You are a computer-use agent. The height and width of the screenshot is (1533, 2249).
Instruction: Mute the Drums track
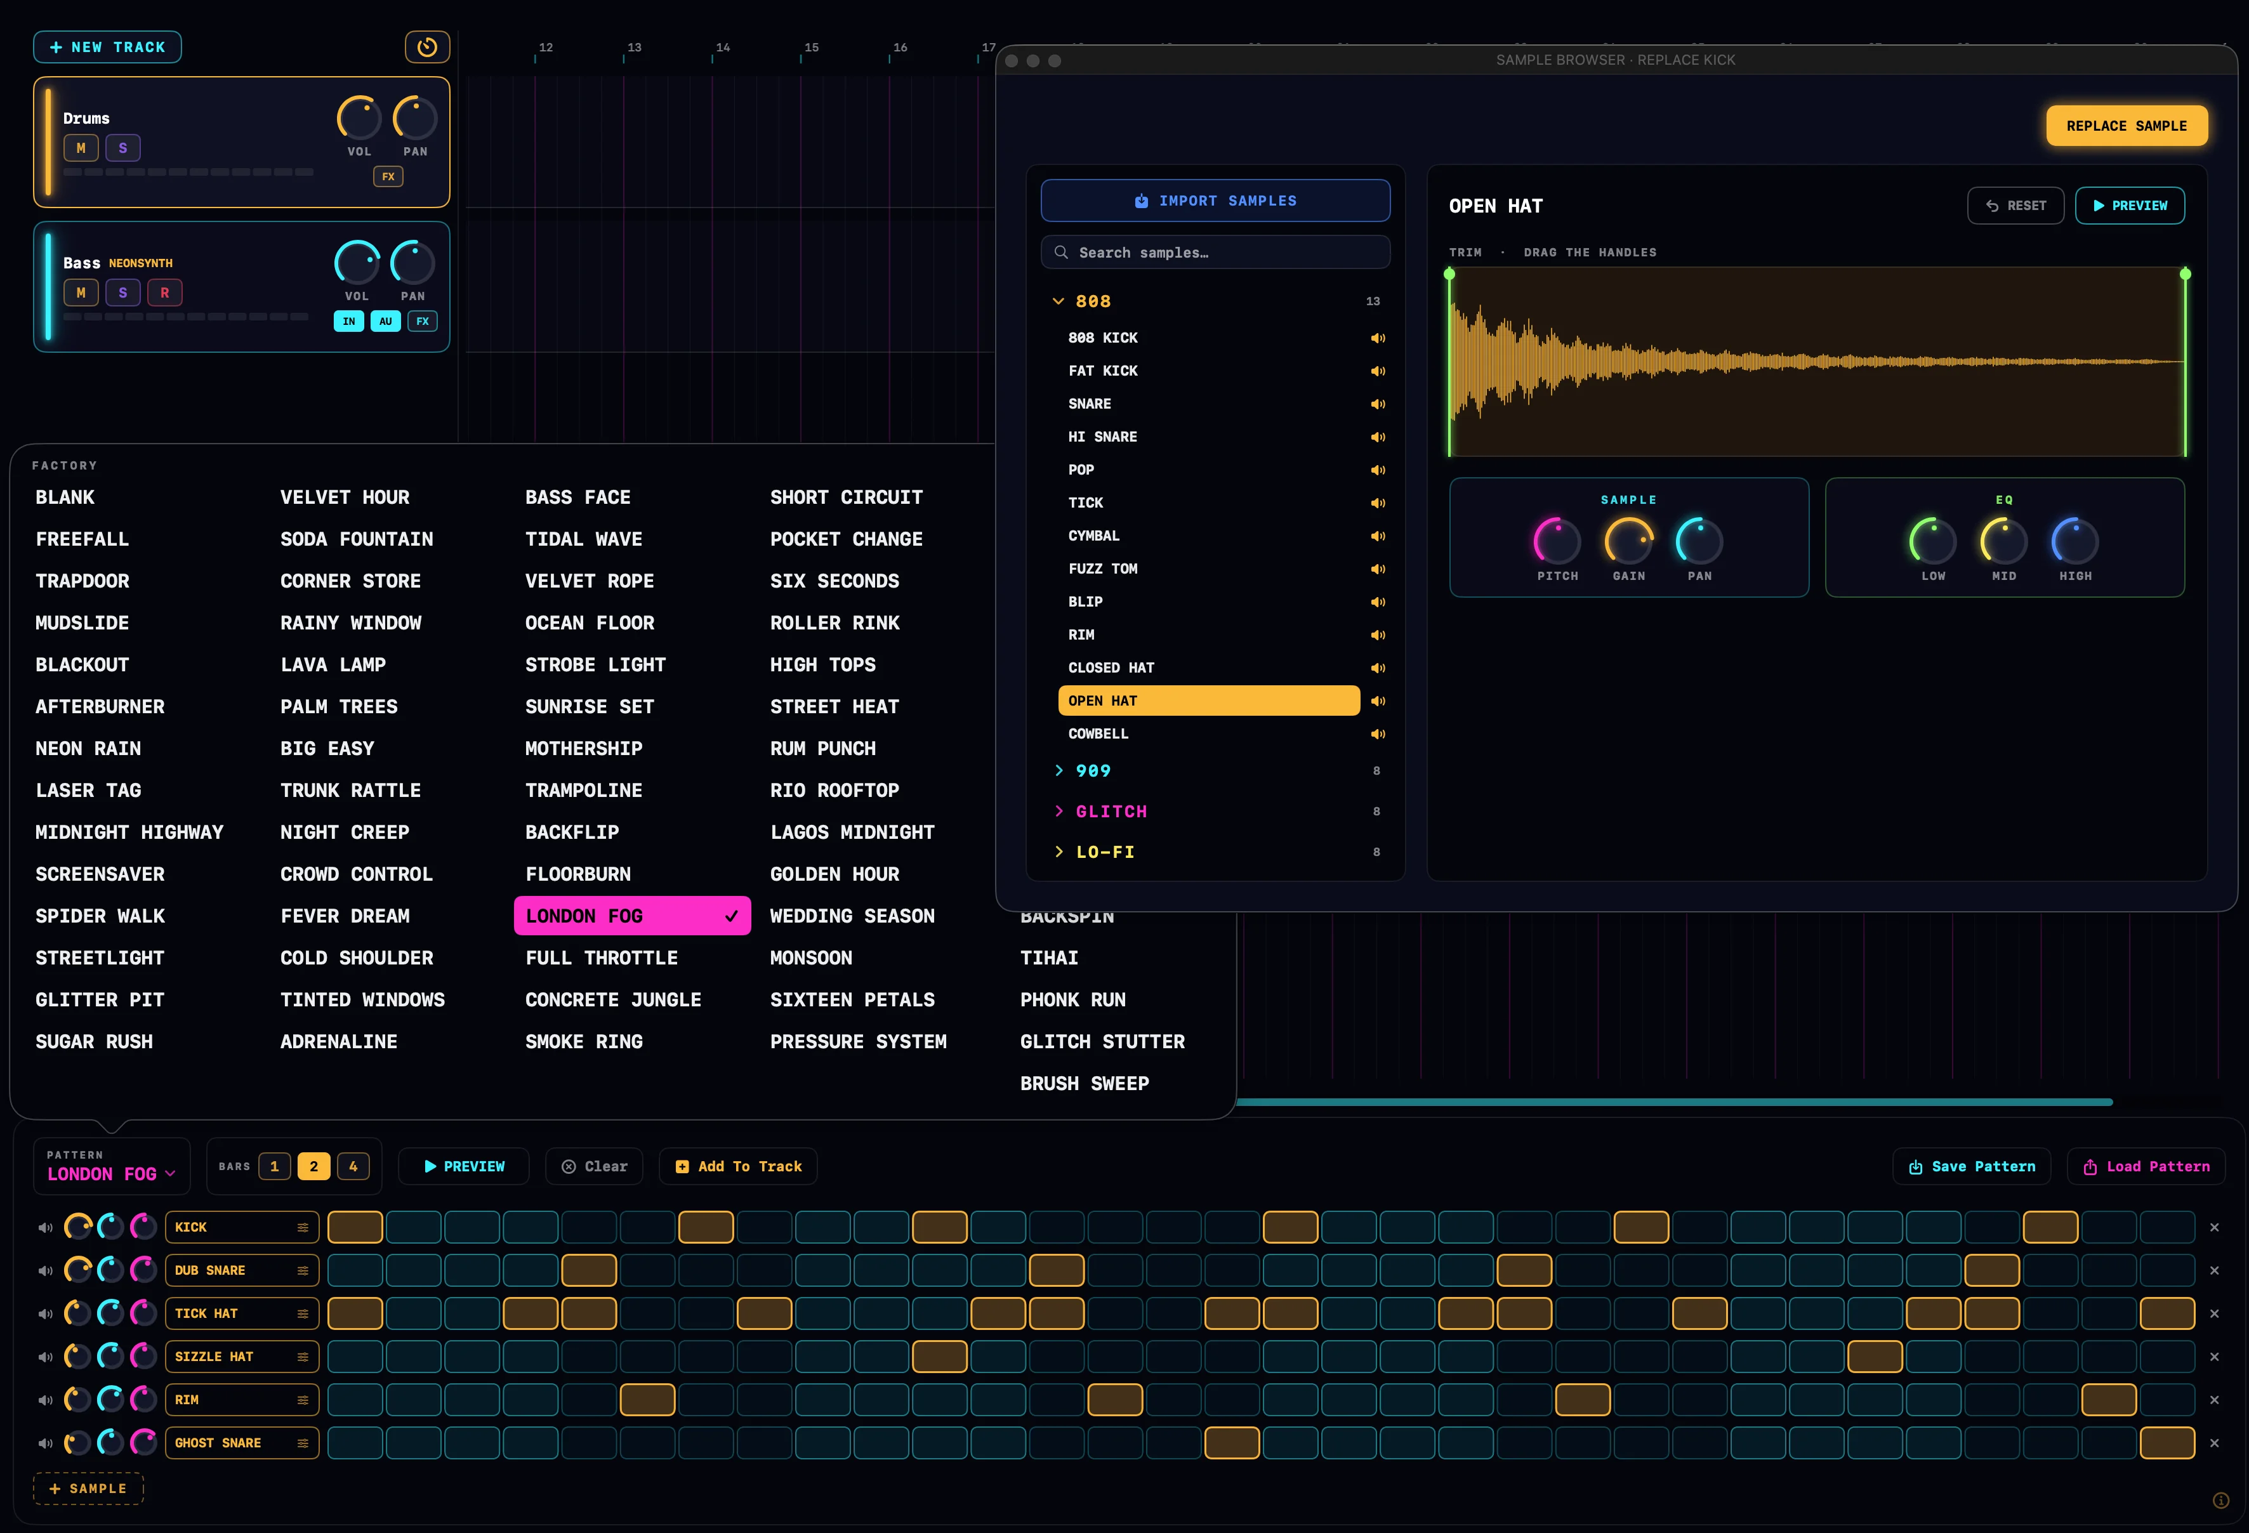pos(81,148)
